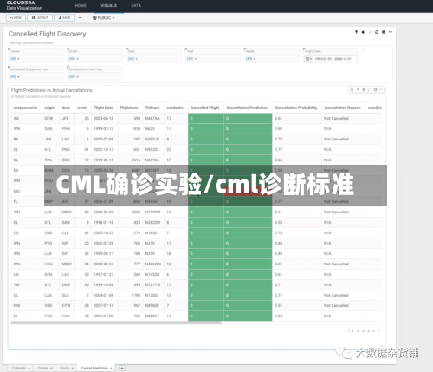Screen dimensions: 433x372
Task: Click the dashboard color drop icon
Action: point(363,32)
